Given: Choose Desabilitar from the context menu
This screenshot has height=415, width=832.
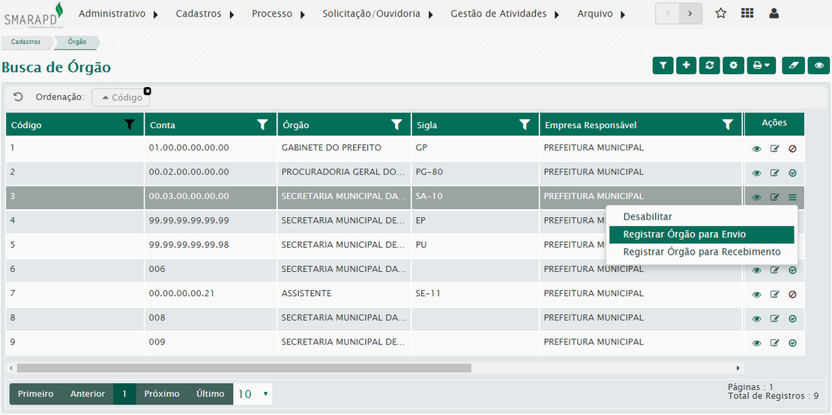Looking at the screenshot, I should pyautogui.click(x=648, y=216).
